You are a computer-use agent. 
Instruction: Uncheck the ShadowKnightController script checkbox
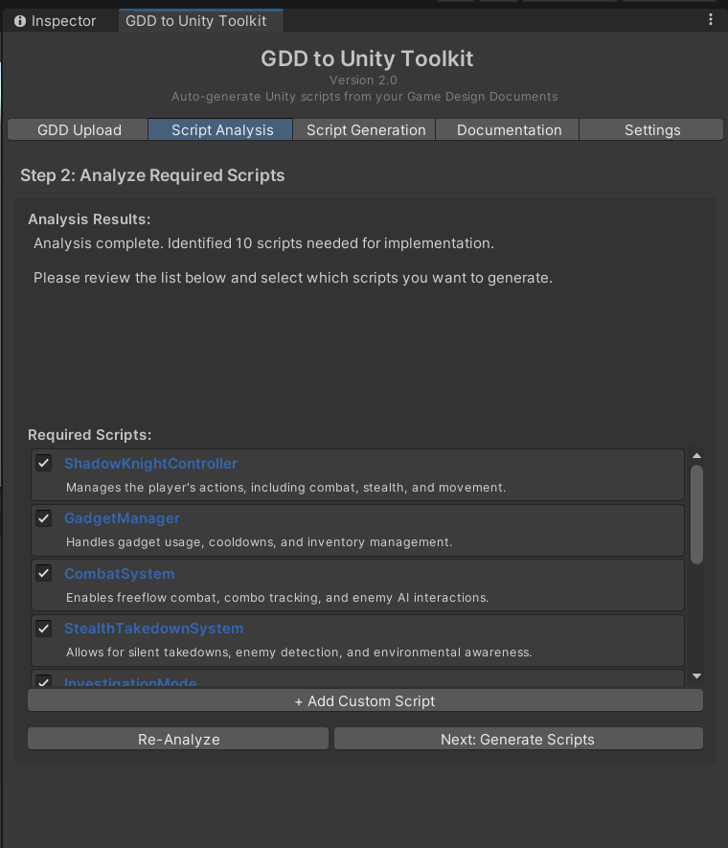[44, 464]
